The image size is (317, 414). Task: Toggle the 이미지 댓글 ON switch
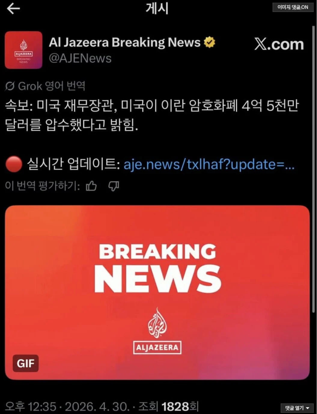293,7
